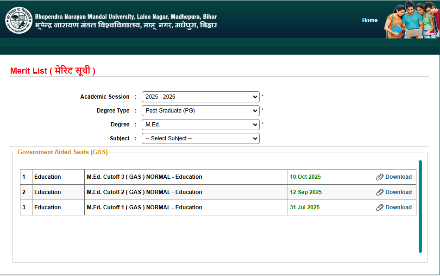Image resolution: width=440 pixels, height=276 pixels.
Task: Click the Merit List page heading
Action: click(x=53, y=71)
